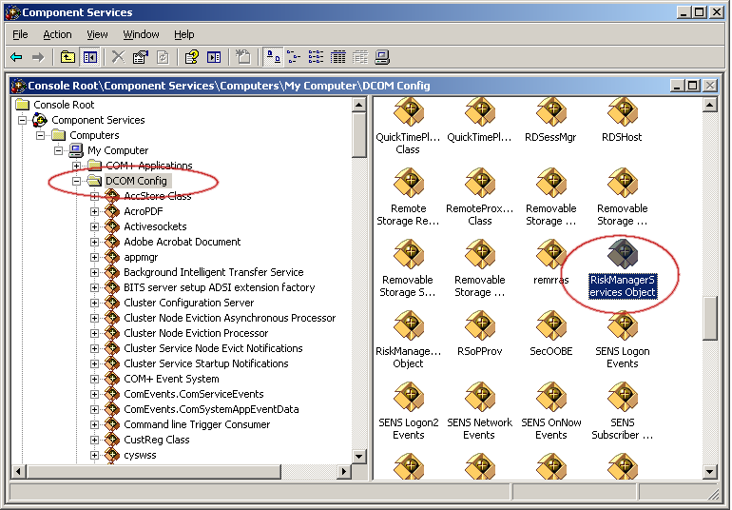The height and width of the screenshot is (510, 732).
Task: Switch to Detail view in toolbar
Action: pyautogui.click(x=338, y=57)
